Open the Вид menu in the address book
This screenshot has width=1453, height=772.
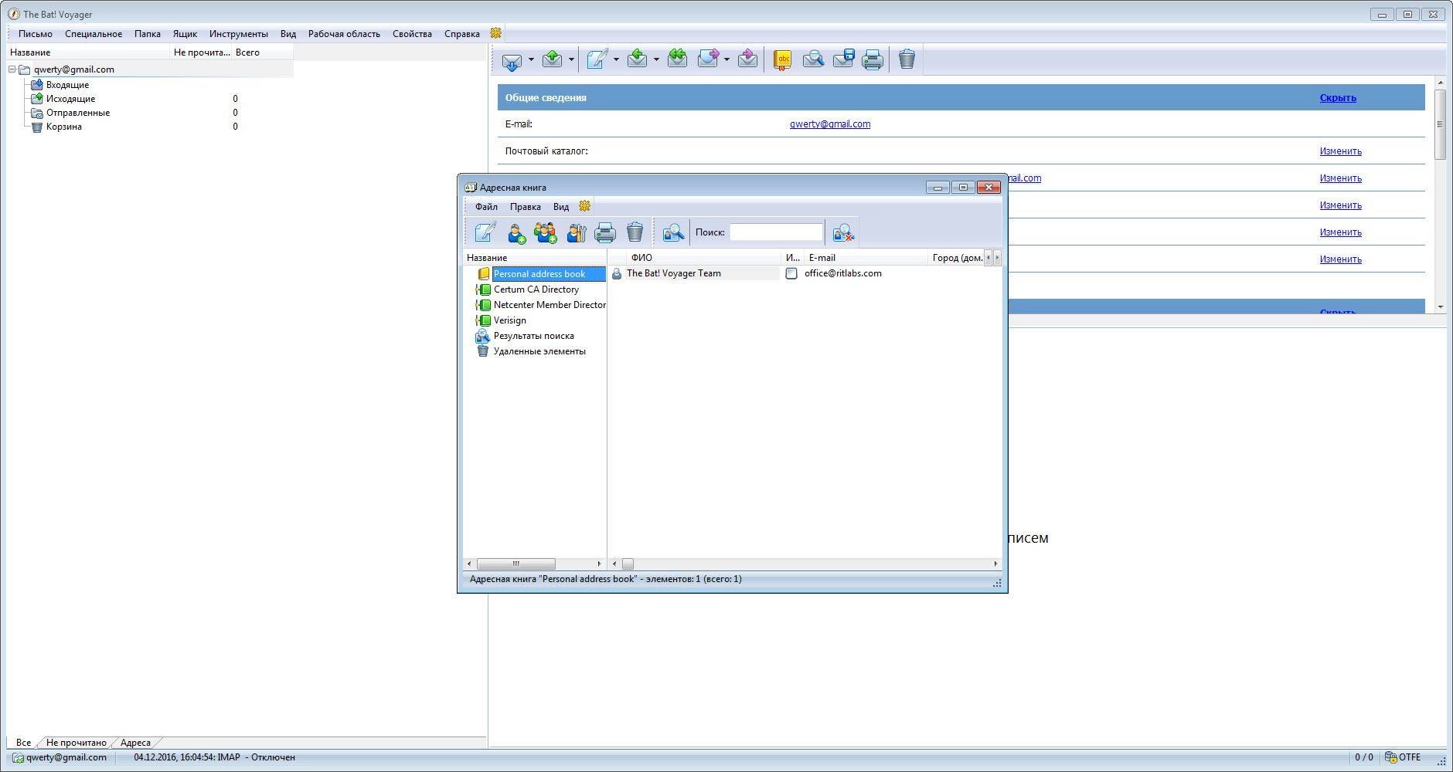point(561,207)
